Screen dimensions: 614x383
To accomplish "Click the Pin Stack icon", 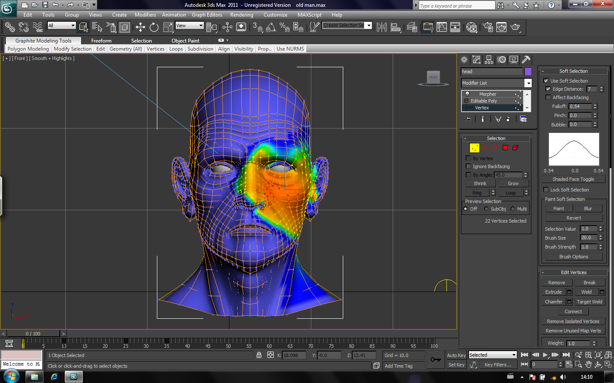I will (x=468, y=119).
